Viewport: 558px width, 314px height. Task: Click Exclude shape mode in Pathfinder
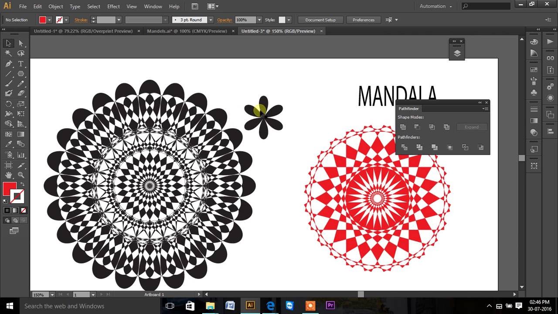(x=446, y=127)
